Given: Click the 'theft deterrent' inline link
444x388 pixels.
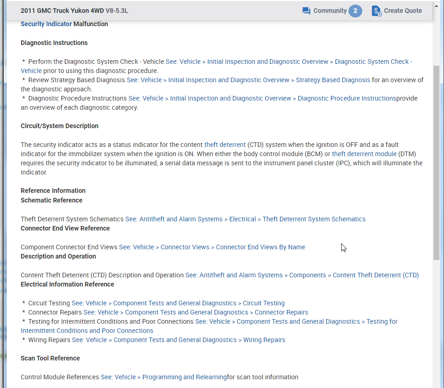Looking at the screenshot, I should point(225,145).
